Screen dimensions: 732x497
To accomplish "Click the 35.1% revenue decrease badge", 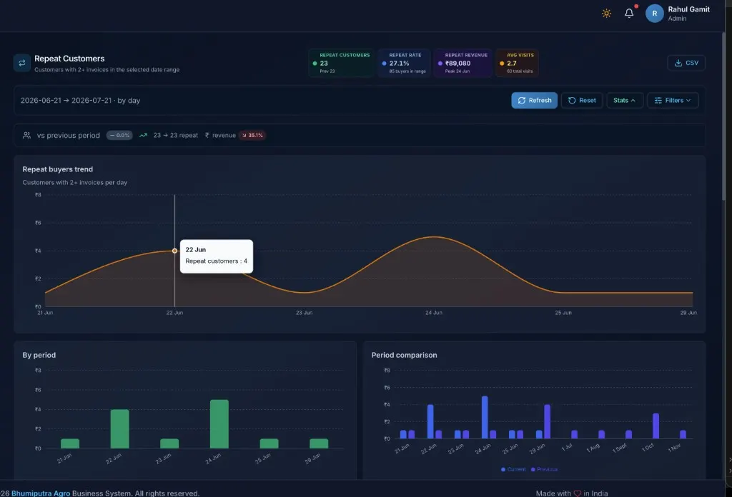I will pyautogui.click(x=252, y=135).
